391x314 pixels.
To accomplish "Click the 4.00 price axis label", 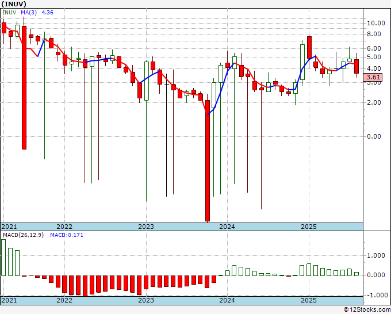I will click(374, 68).
